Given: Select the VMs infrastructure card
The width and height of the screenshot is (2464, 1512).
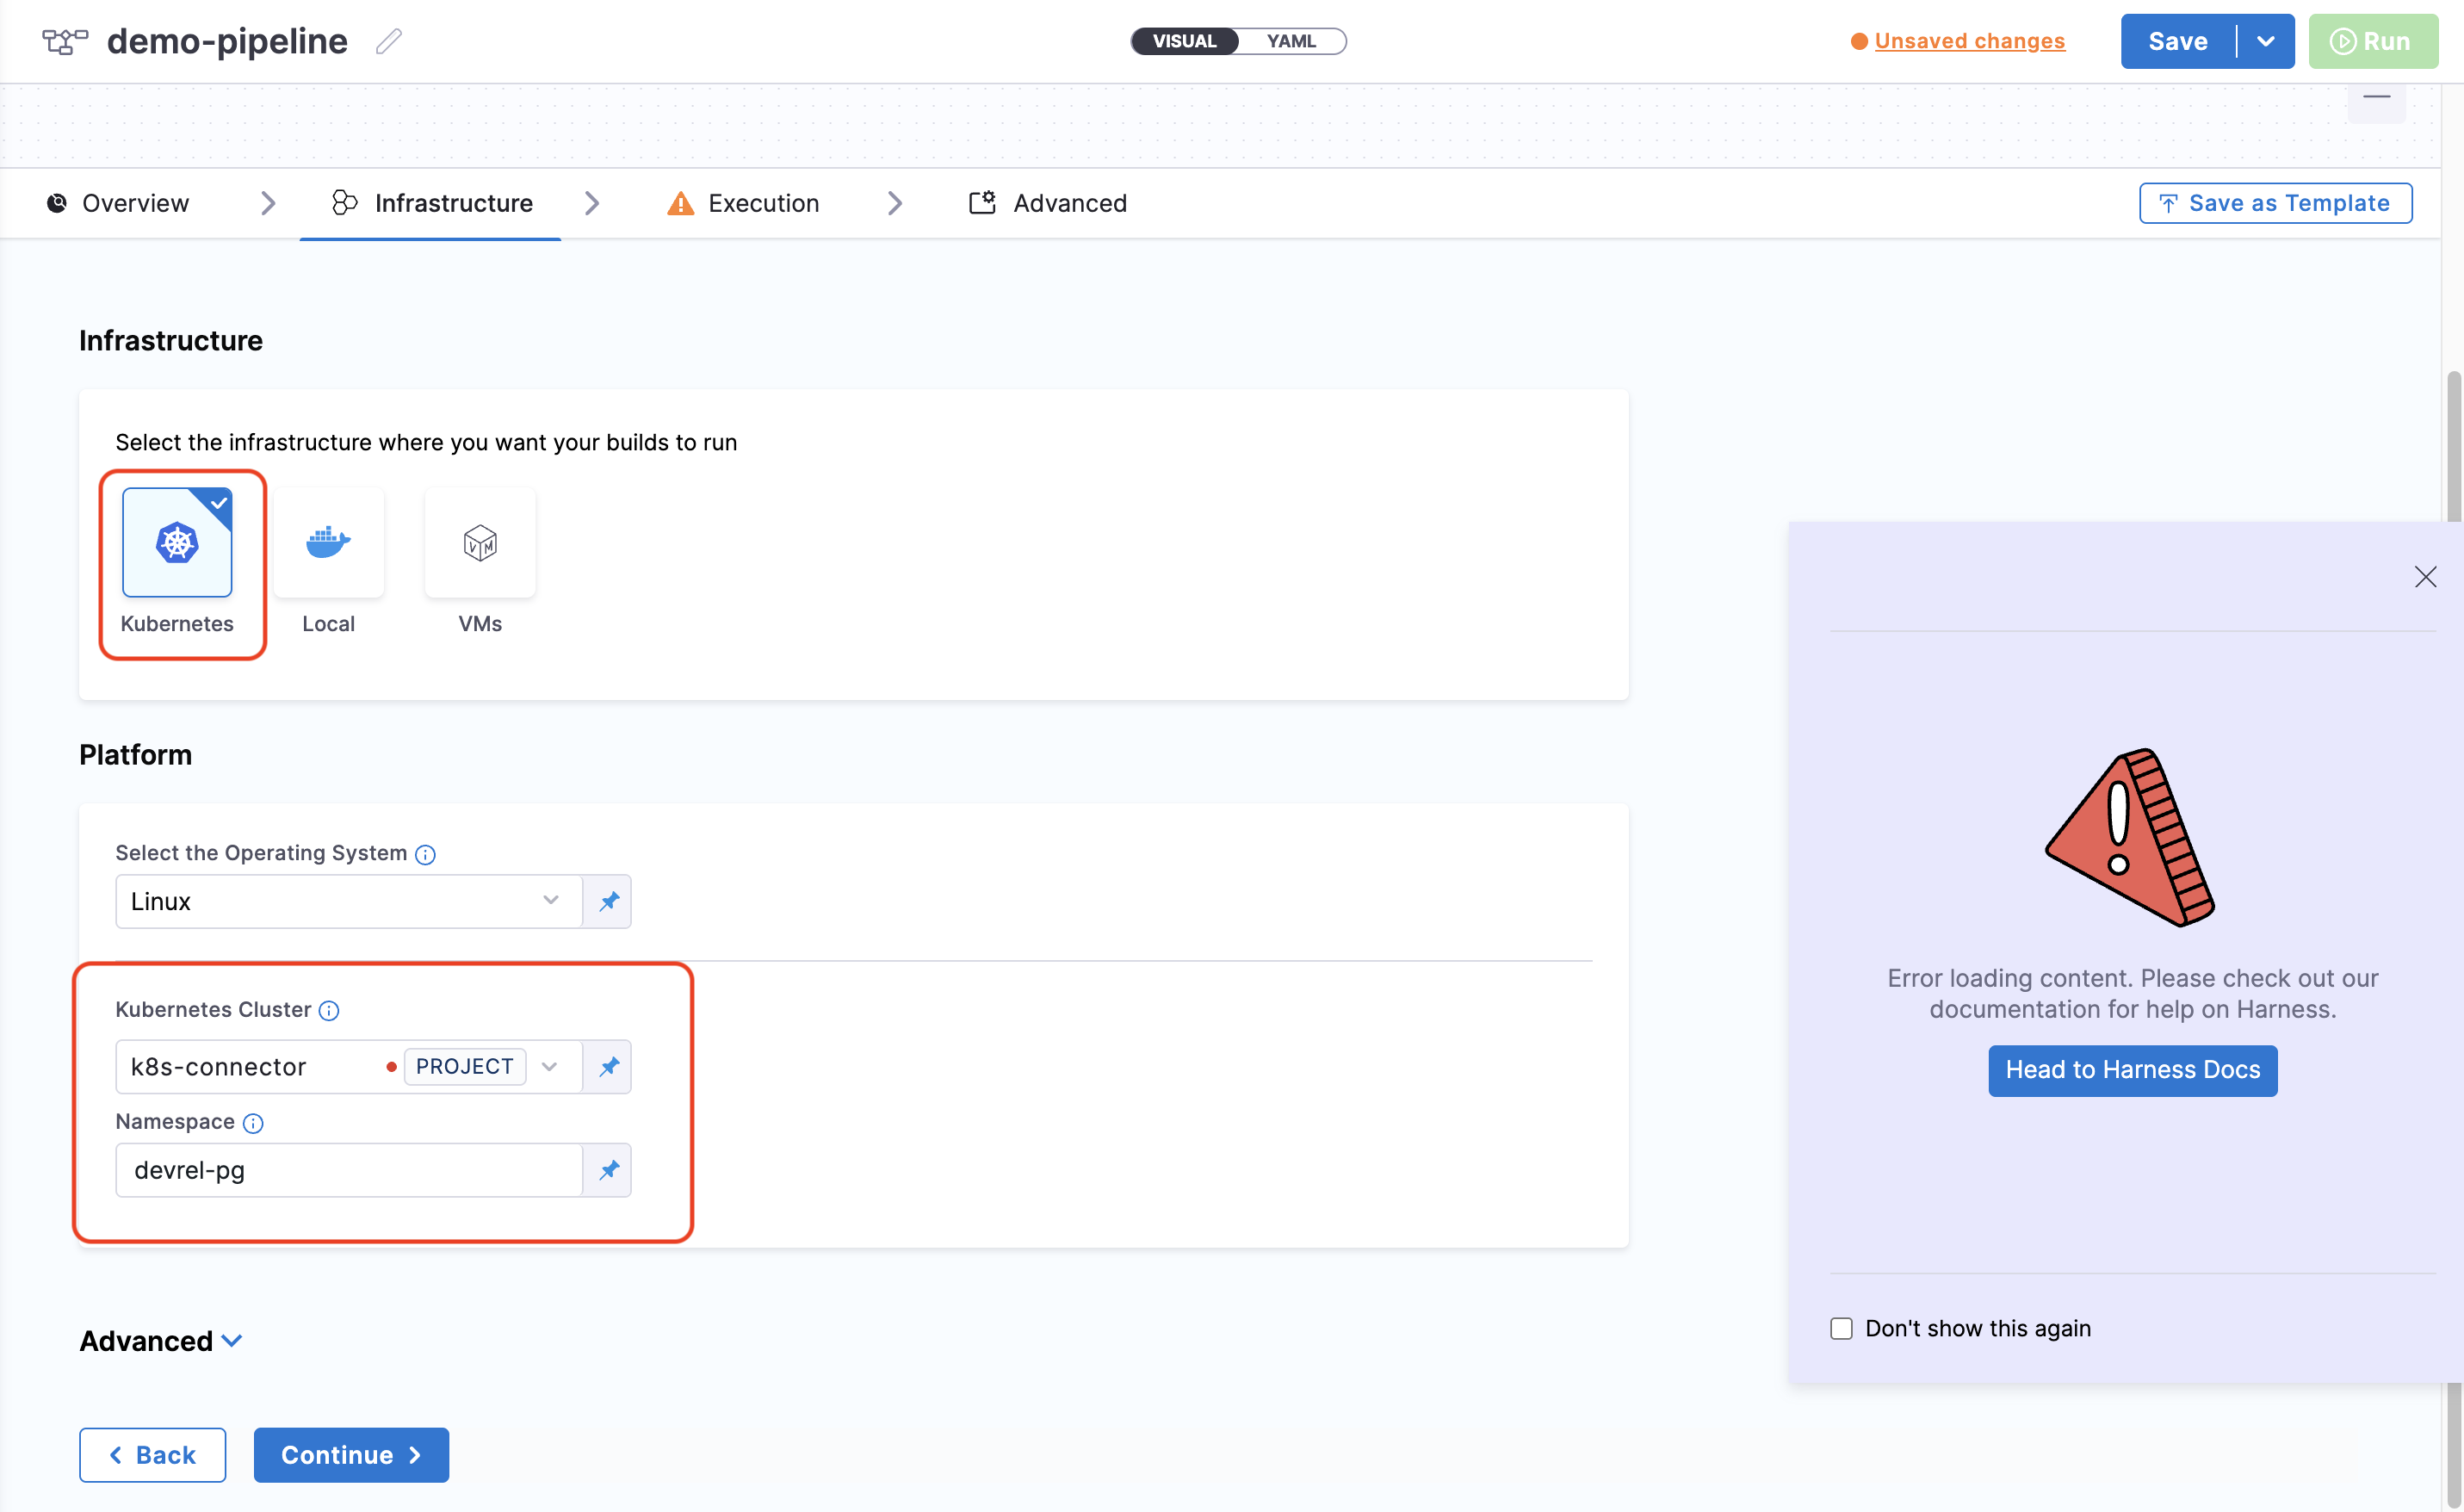Looking at the screenshot, I should [480, 543].
